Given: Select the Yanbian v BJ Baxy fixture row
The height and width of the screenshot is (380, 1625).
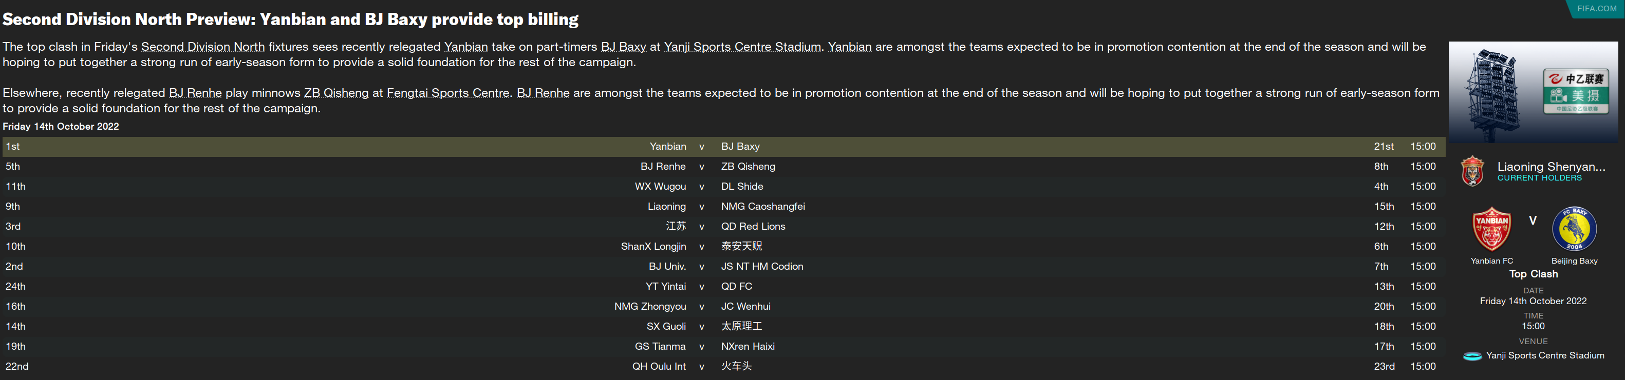Looking at the screenshot, I should 723,146.
